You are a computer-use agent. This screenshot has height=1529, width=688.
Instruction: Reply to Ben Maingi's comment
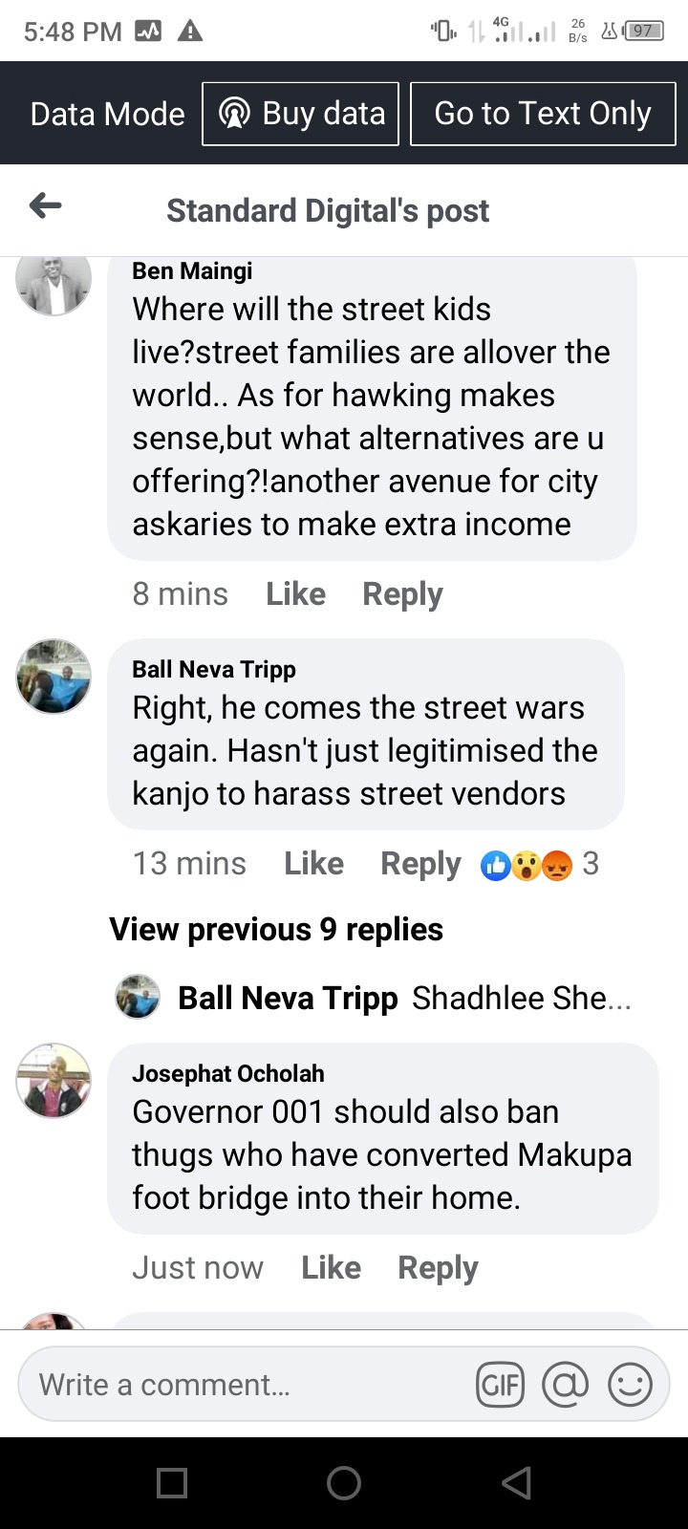[402, 594]
